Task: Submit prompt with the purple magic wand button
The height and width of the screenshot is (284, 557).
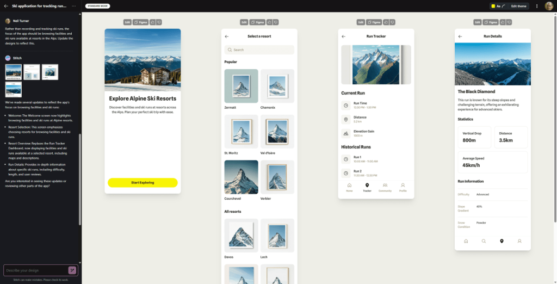Action: pos(72,270)
